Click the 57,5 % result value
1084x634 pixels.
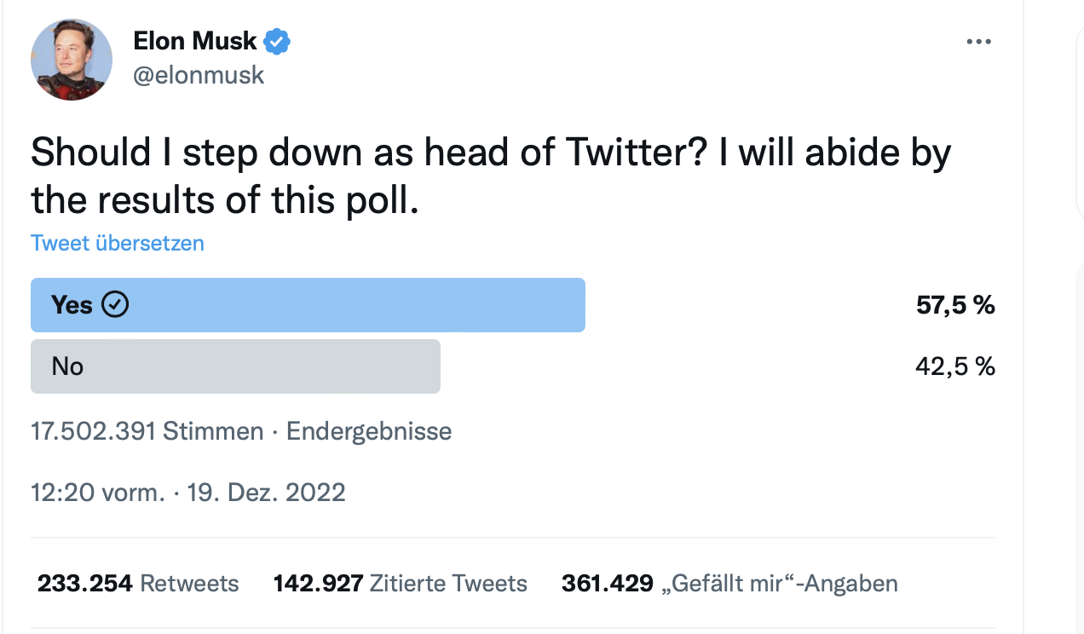pos(955,305)
